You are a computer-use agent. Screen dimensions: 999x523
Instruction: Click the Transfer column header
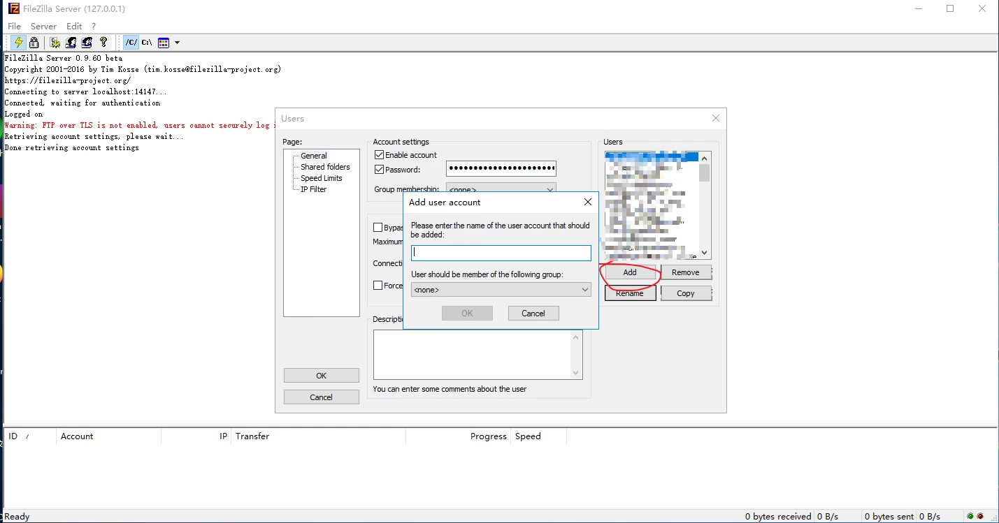coord(318,436)
